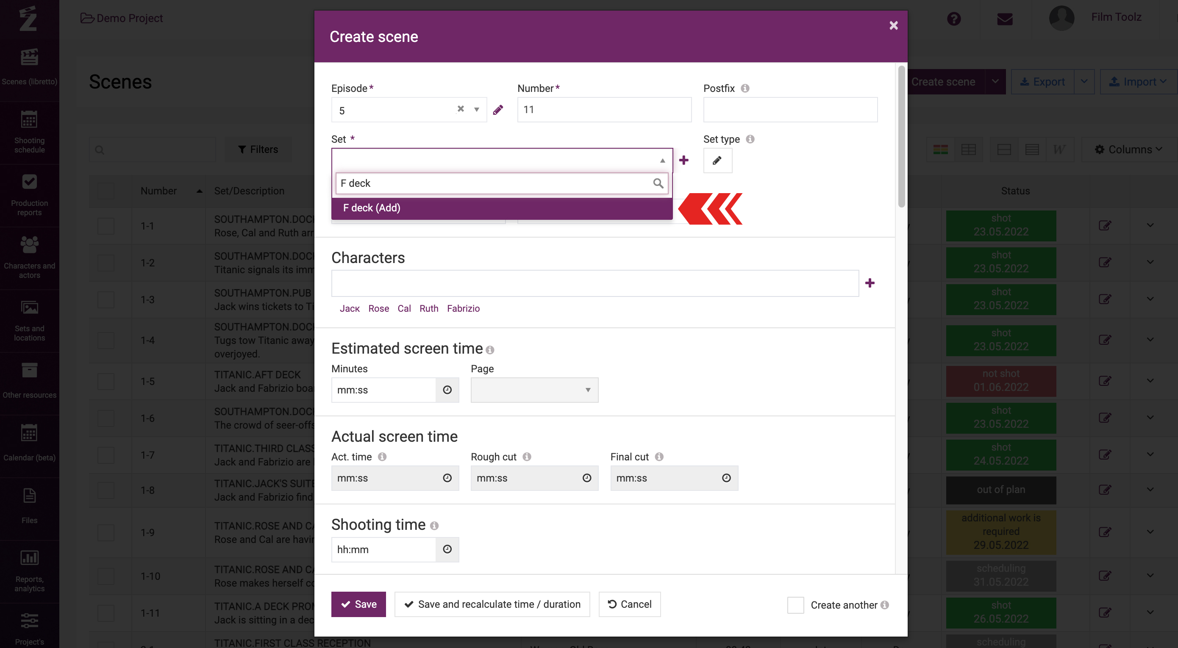Select 'F deck (Add)' option
Viewport: 1178px width, 648px height.
tap(502, 208)
